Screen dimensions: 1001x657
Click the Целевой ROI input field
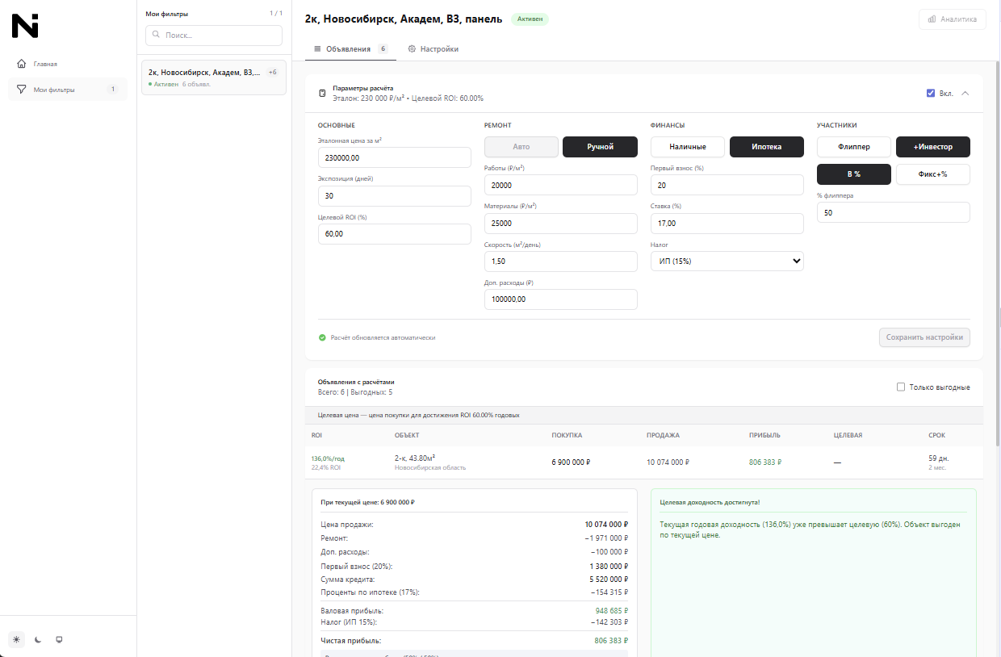click(x=394, y=233)
